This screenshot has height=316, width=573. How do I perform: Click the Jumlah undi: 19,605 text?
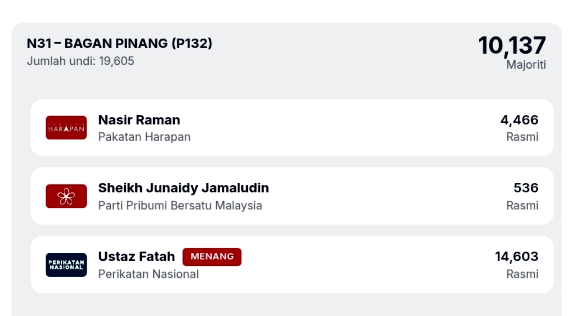coord(81,61)
